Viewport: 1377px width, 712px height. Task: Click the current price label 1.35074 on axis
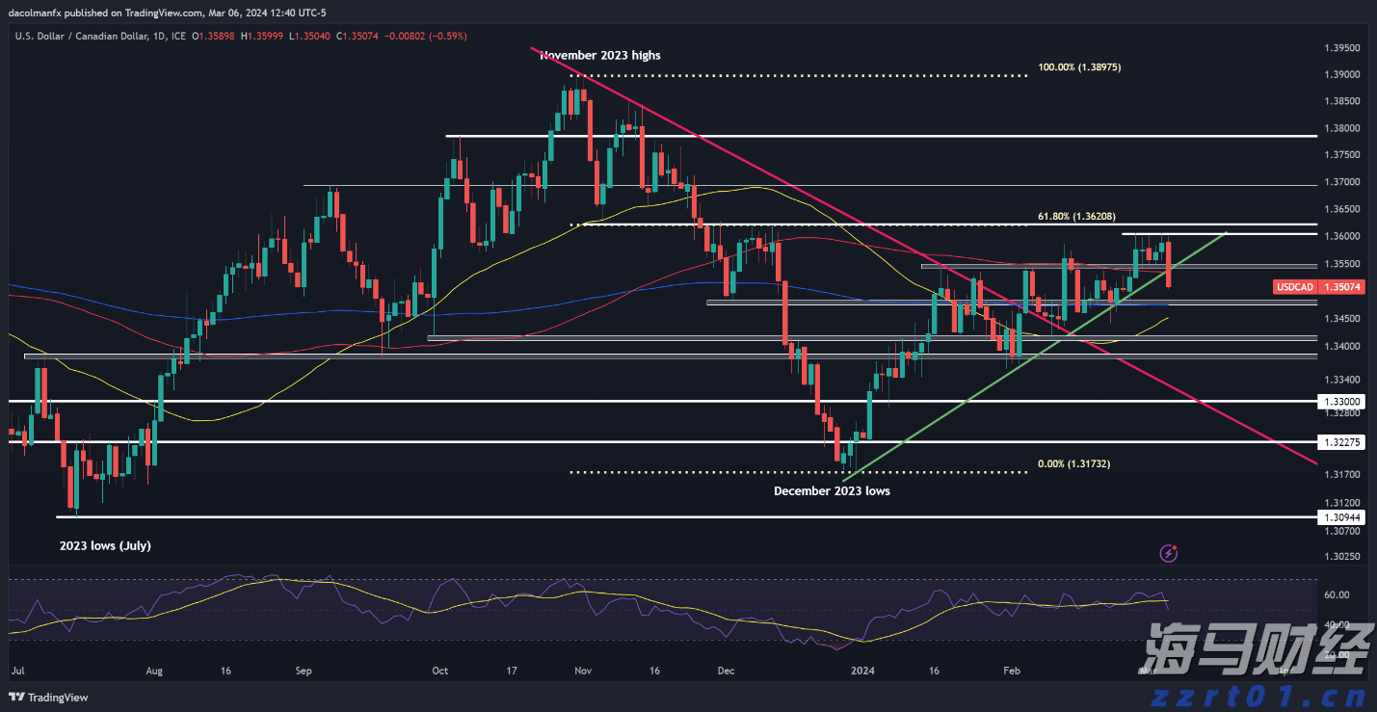pos(1340,286)
